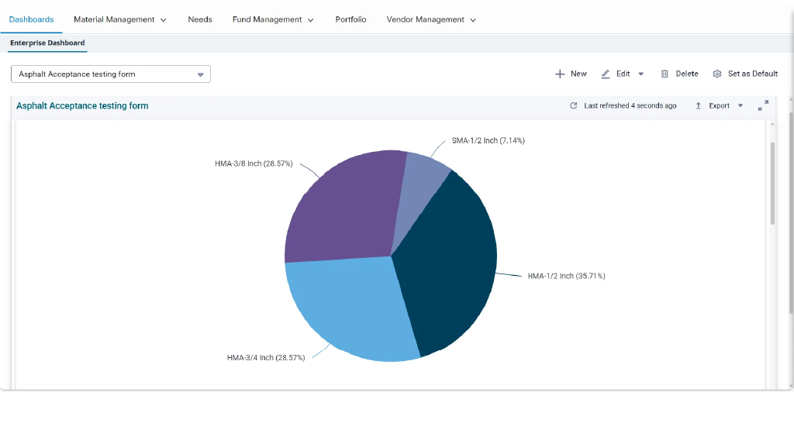The width and height of the screenshot is (794, 430).
Task: Open the Portfolio tab
Action: pyautogui.click(x=351, y=19)
